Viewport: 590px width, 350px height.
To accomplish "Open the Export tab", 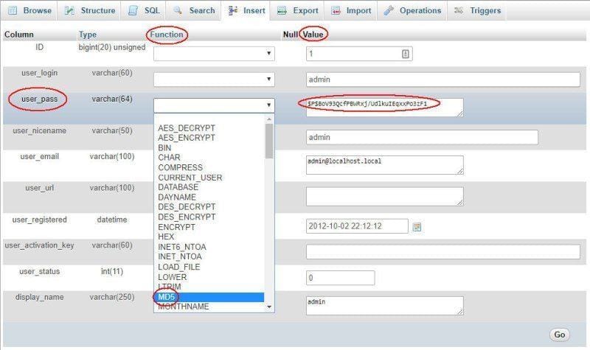I will (298, 10).
